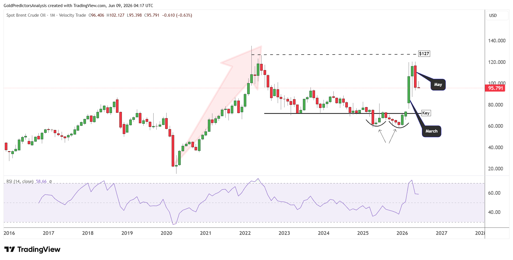The image size is (513, 260).
Task: Select the May callout annotation
Action: [x=438, y=84]
